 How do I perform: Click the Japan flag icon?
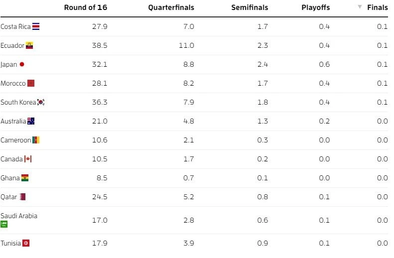click(22, 64)
